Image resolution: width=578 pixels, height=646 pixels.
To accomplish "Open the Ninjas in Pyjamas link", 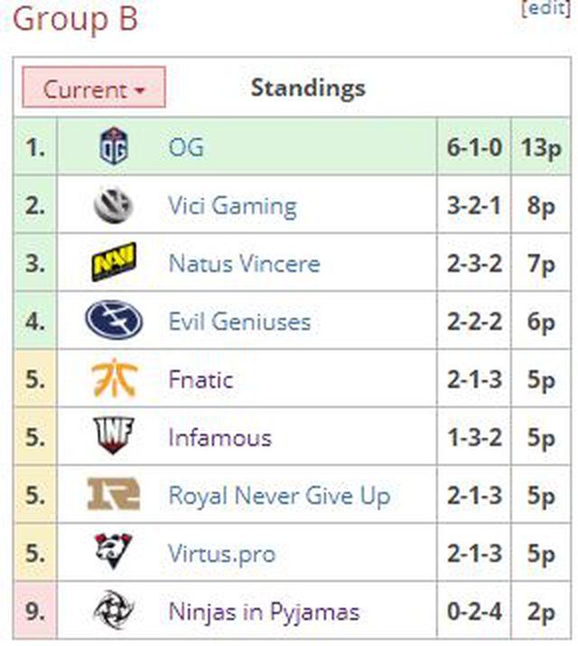I will [x=264, y=611].
